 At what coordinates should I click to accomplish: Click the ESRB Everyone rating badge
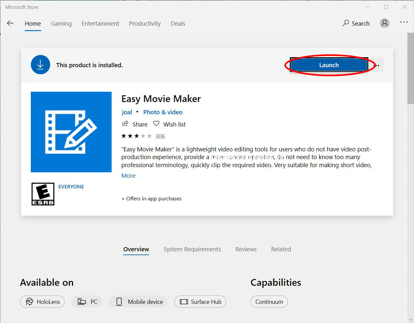[43, 194]
